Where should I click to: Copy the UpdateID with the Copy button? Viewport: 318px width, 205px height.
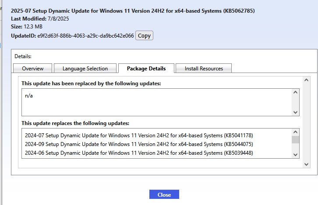[x=144, y=35]
